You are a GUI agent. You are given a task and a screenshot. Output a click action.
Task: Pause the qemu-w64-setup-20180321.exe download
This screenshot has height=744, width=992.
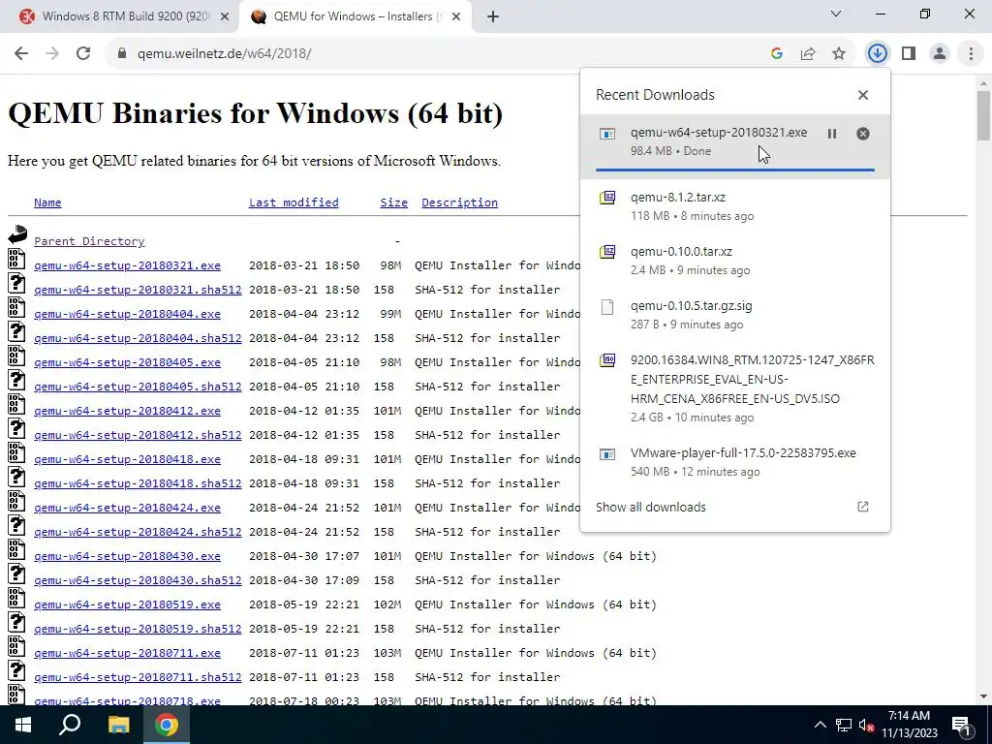[832, 134]
